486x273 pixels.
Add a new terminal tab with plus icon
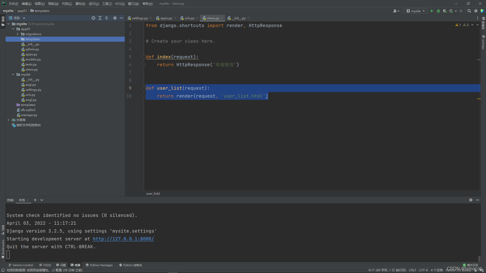pos(35,200)
